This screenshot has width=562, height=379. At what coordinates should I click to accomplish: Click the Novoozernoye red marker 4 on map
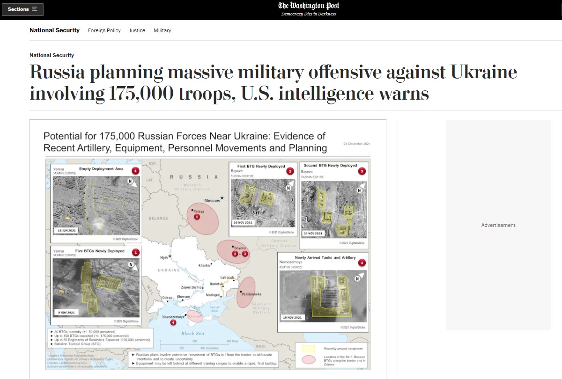tap(173, 322)
